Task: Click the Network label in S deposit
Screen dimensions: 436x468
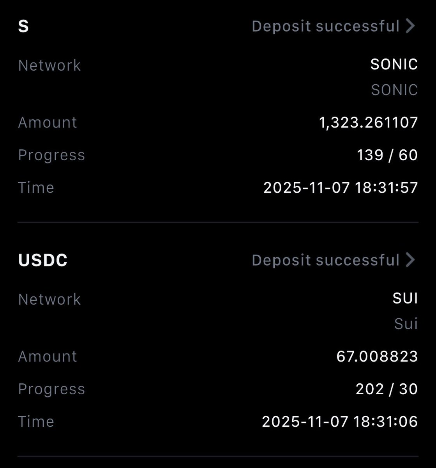Action: [x=49, y=65]
